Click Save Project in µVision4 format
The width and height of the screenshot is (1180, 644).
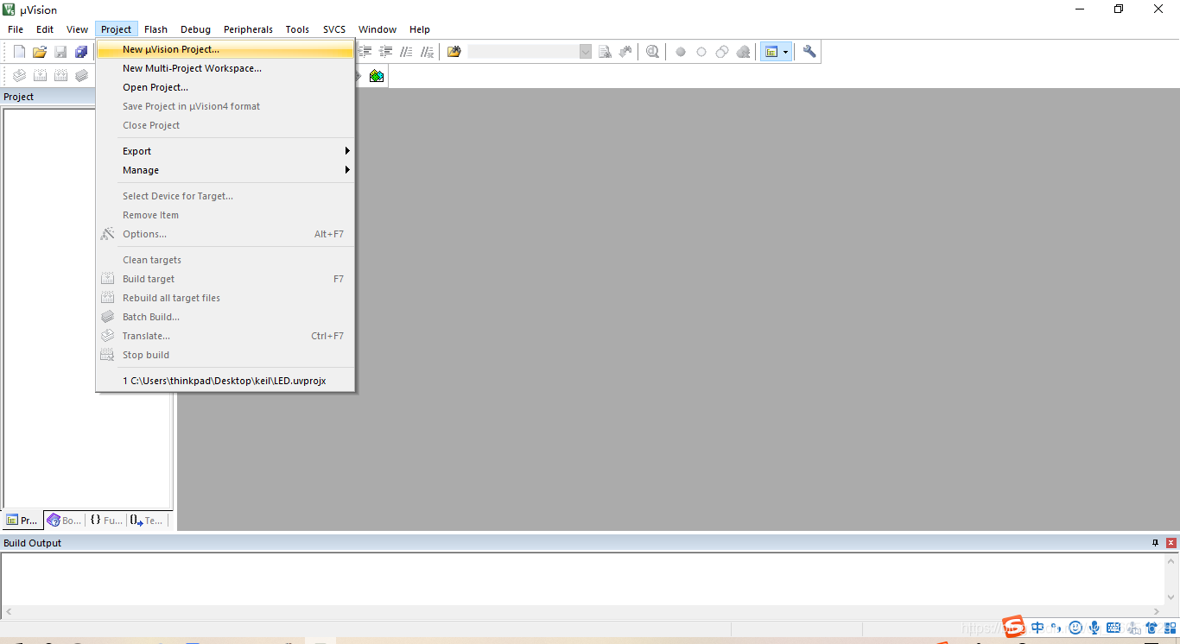click(x=225, y=106)
